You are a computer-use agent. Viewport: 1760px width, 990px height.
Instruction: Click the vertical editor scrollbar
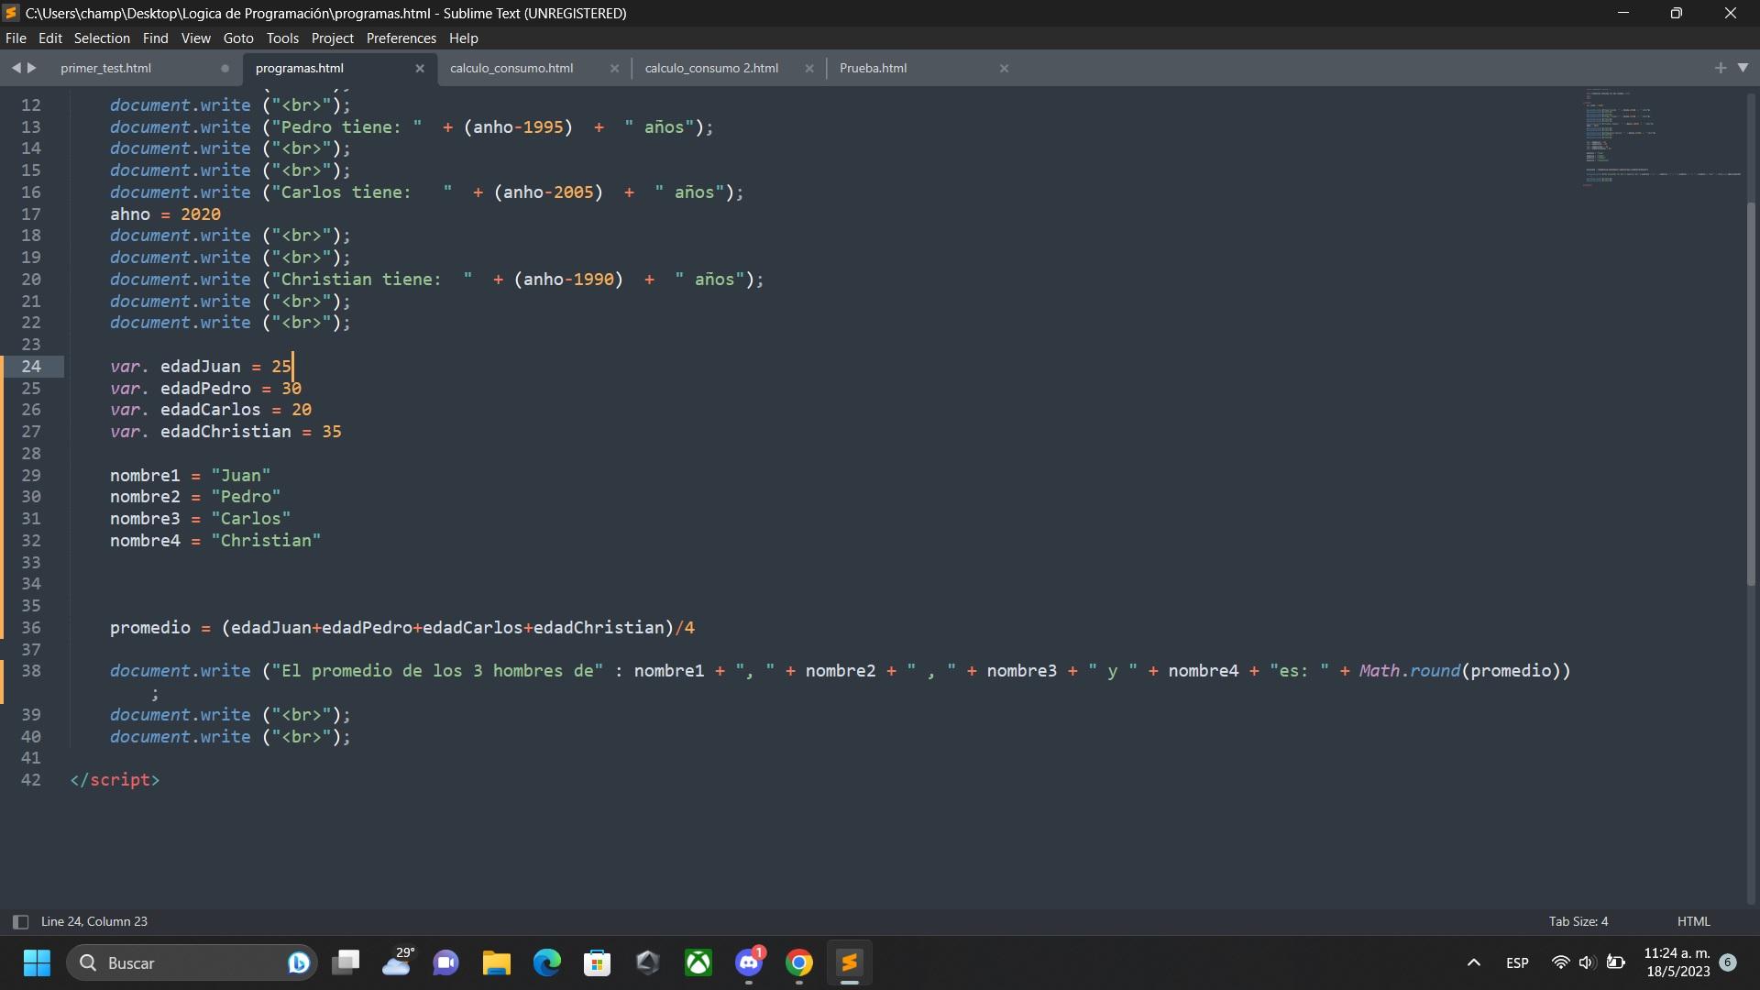1751,394
